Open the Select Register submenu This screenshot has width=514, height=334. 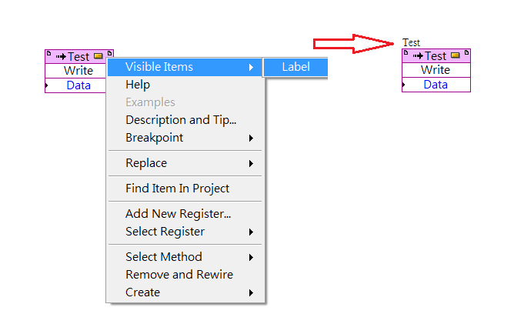[x=185, y=232]
